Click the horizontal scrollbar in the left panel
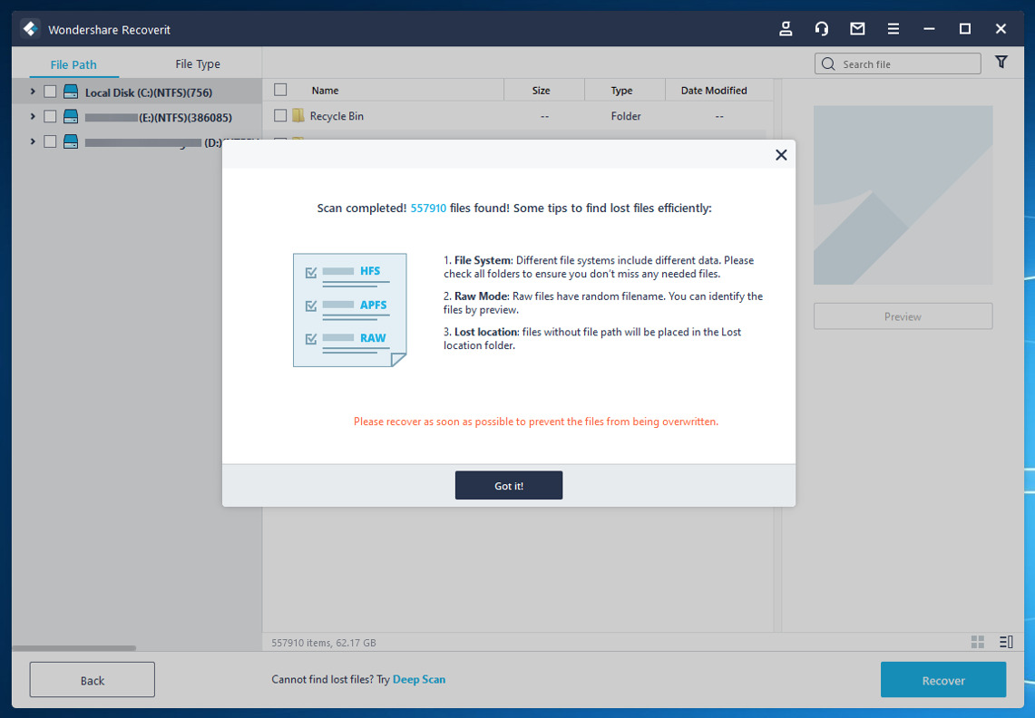 [x=74, y=648]
